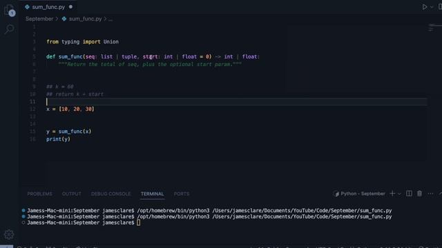The height and width of the screenshot is (248, 442).
Task: Open terminal panel more actions menu
Action: 430,194
